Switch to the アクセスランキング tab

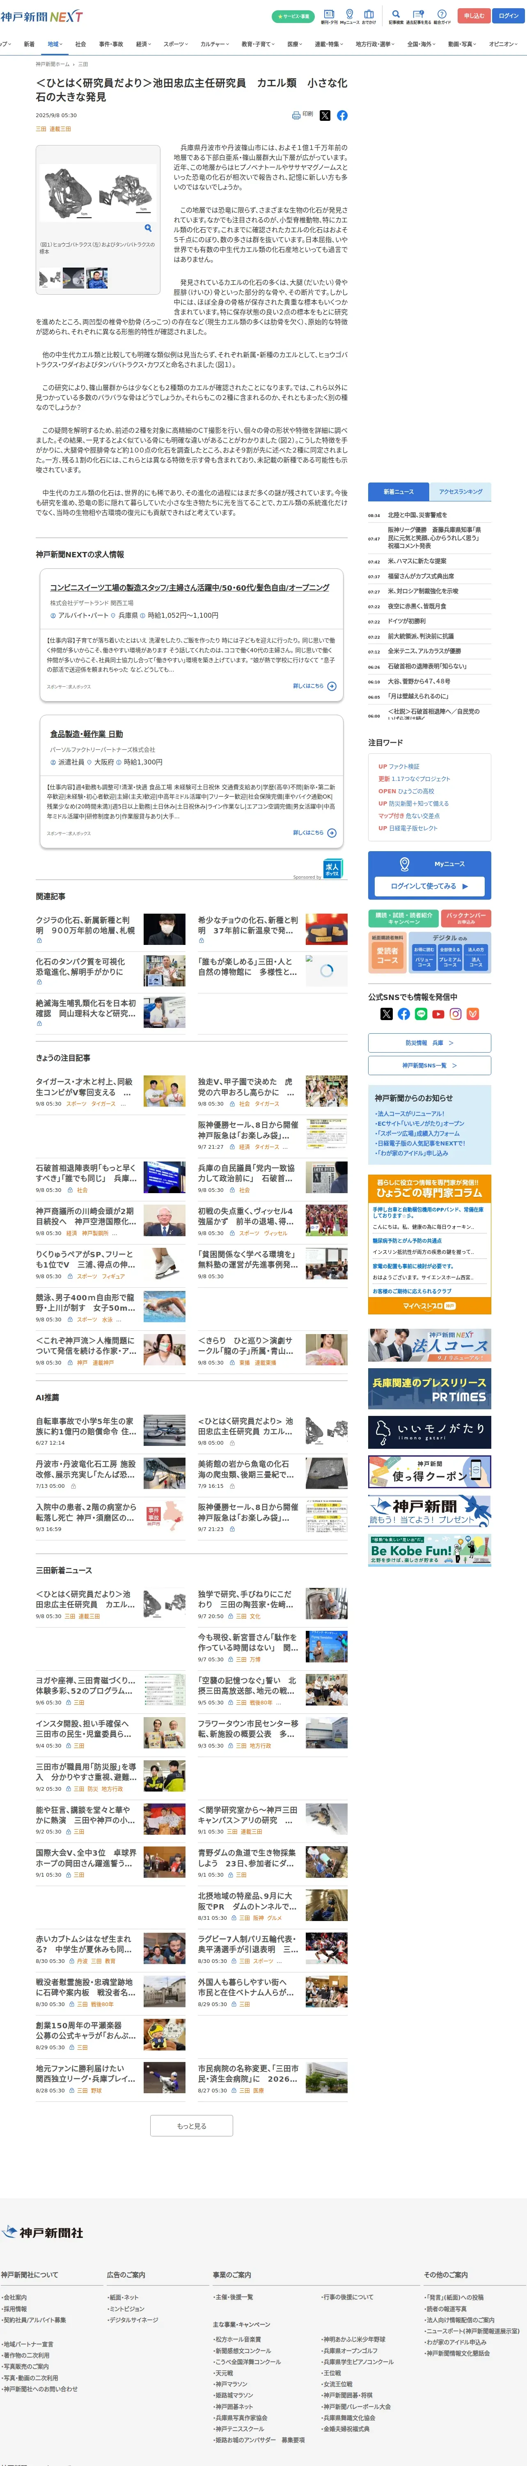[x=460, y=491]
